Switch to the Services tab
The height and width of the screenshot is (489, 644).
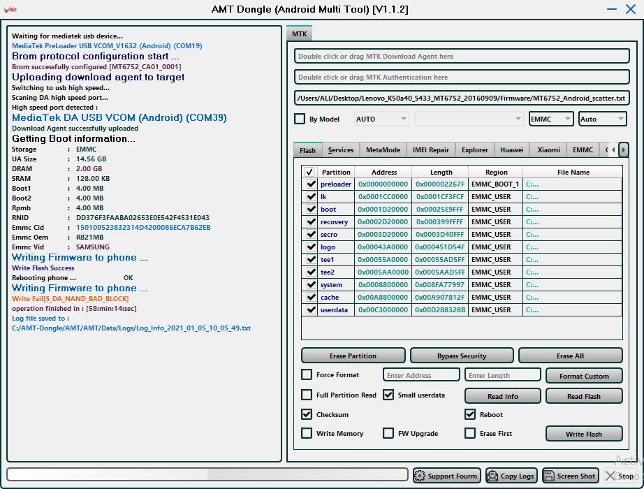point(341,150)
